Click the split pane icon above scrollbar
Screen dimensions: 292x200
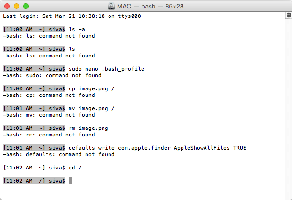coord(288,16)
